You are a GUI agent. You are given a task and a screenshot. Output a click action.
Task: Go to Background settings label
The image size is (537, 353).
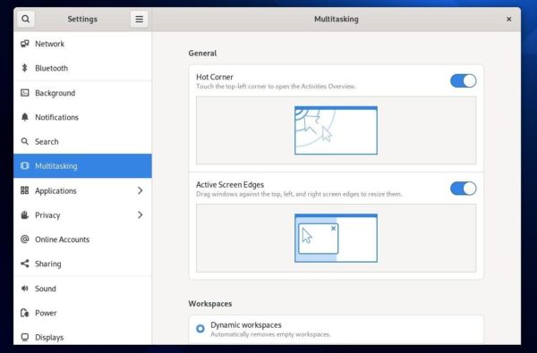[x=55, y=93]
